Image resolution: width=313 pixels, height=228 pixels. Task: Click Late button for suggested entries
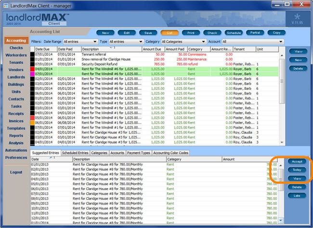tap(297, 196)
